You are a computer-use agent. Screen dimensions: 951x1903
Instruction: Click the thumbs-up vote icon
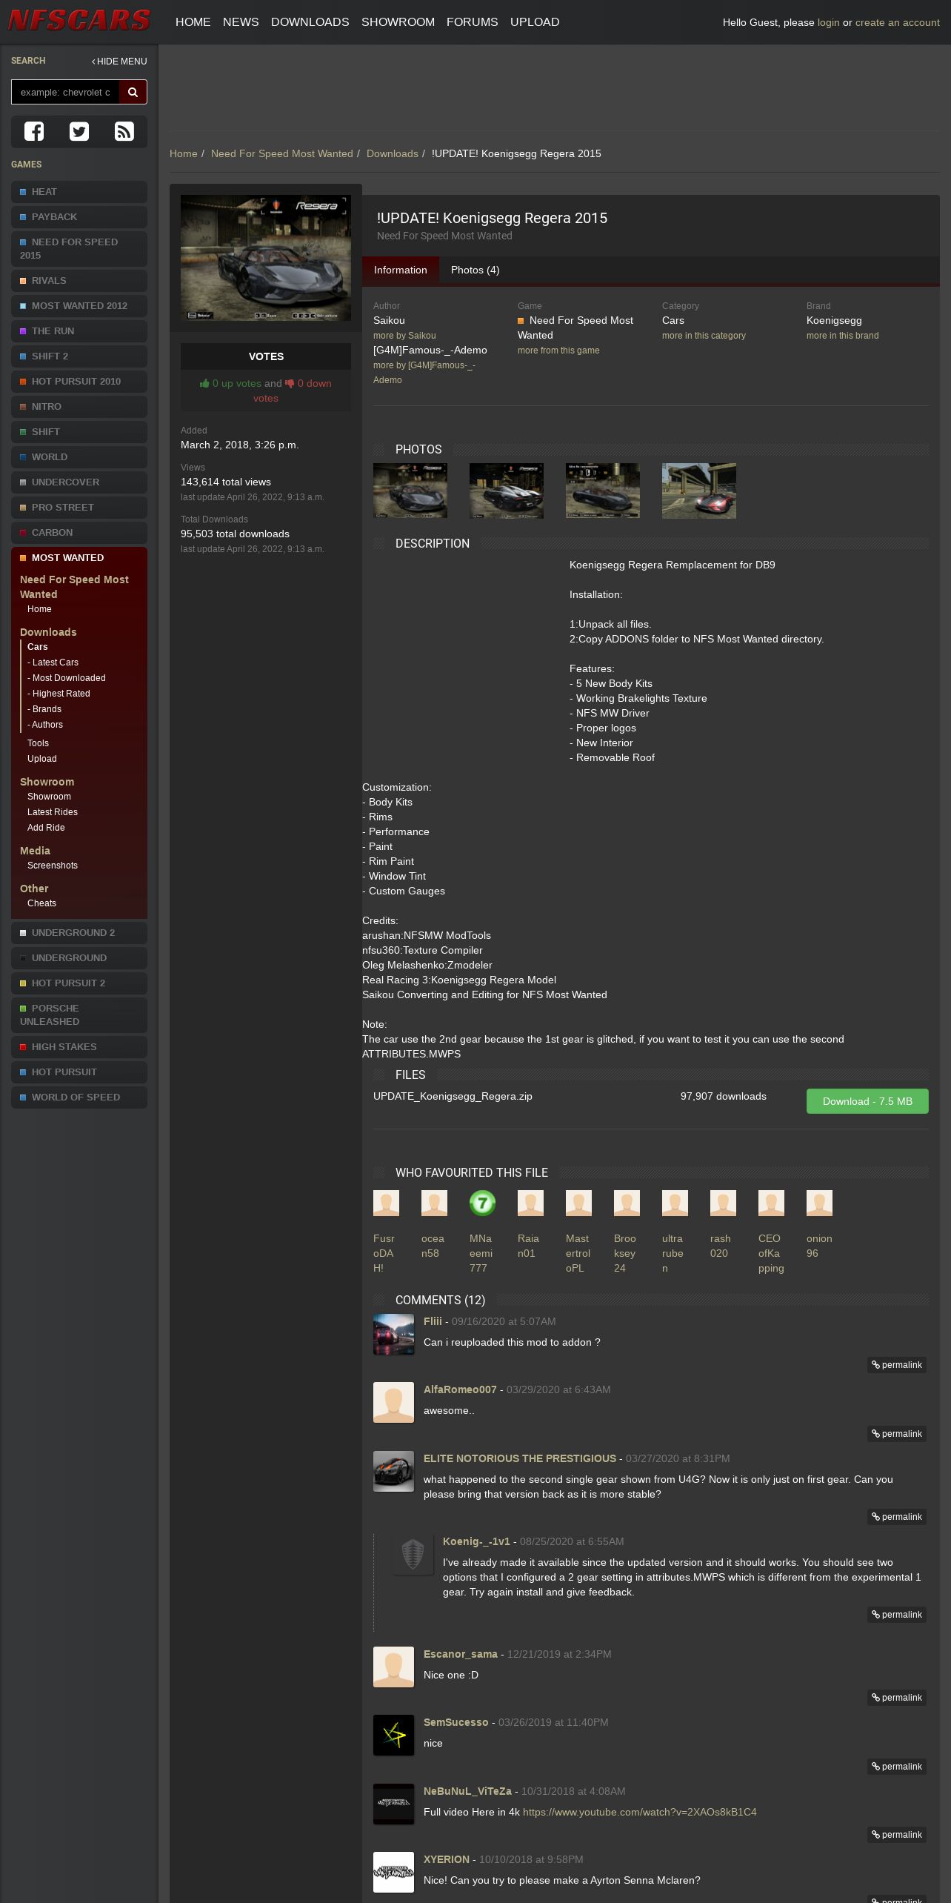204,383
